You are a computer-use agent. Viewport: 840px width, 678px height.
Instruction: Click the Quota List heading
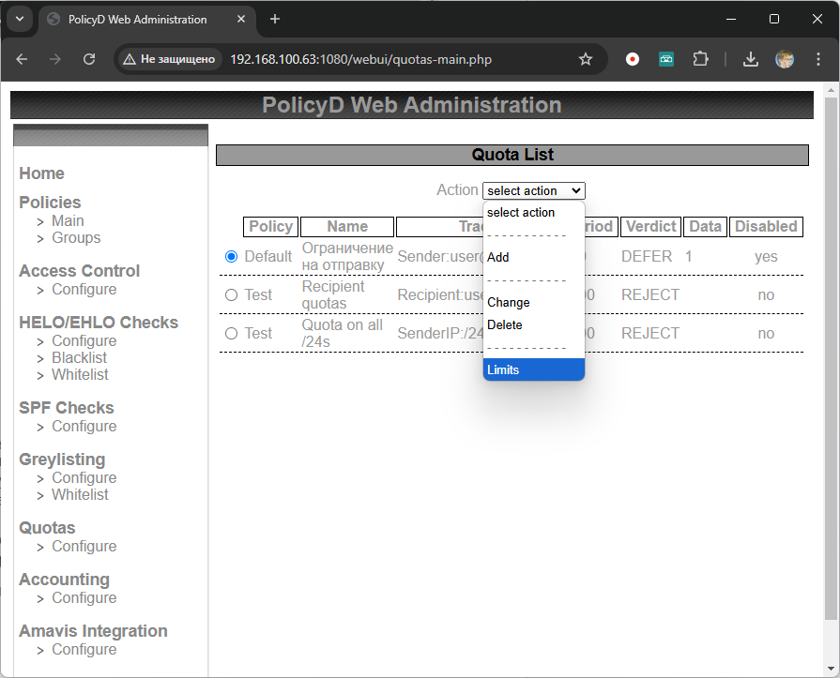(512, 155)
